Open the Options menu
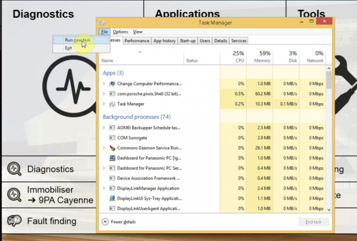This screenshot has width=357, height=241. coord(120,32)
